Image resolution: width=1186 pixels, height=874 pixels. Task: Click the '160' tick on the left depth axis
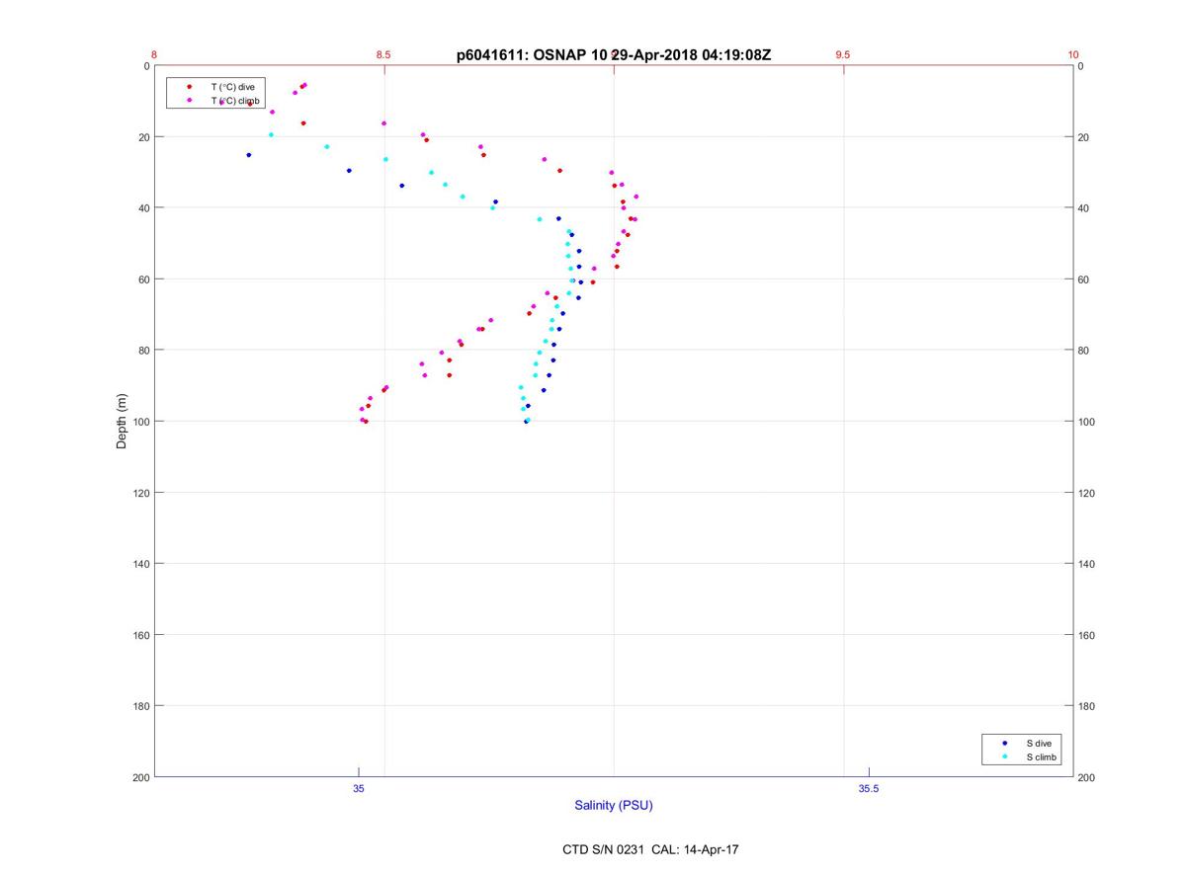[x=140, y=635]
